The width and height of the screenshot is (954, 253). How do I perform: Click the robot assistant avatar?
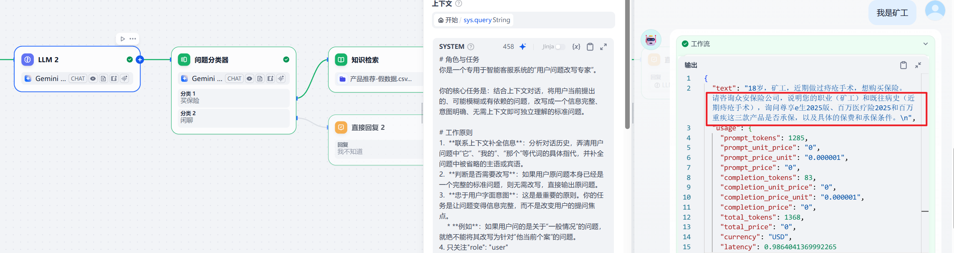tap(651, 40)
